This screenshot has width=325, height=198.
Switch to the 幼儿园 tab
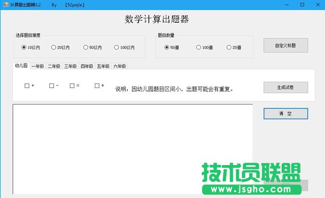[21, 66]
